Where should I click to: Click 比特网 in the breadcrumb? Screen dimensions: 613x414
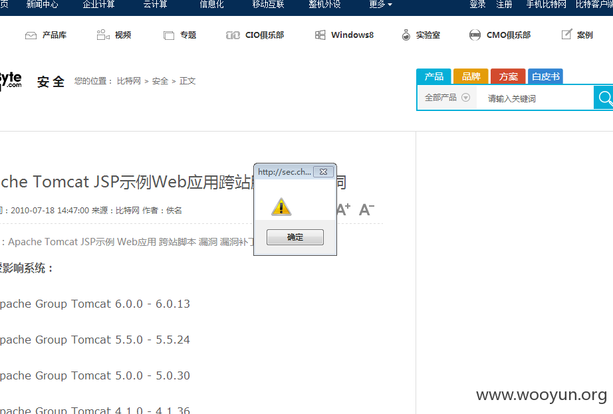coord(128,81)
